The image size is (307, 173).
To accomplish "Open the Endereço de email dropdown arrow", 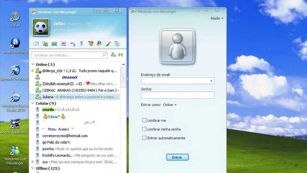I will coord(211,81).
